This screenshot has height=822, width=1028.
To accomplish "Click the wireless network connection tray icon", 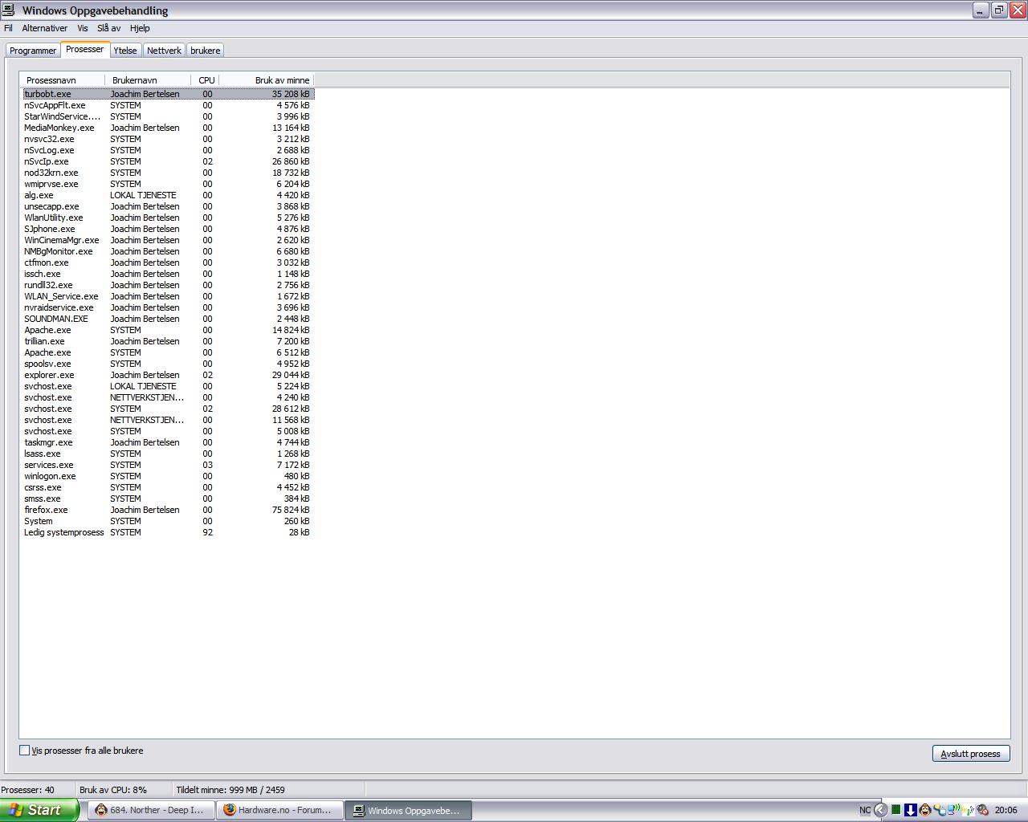I will click(953, 810).
